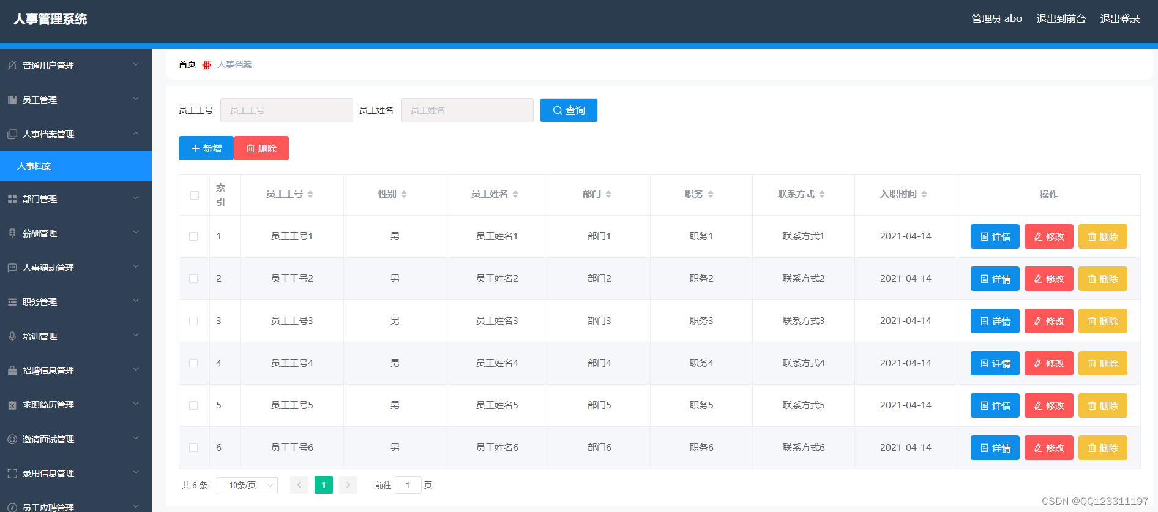1158x512 pixels.
Task: Toggle the select-all header checkbox
Action: click(195, 195)
